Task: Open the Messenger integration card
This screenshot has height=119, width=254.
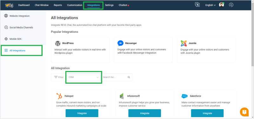Action: pos(143,50)
